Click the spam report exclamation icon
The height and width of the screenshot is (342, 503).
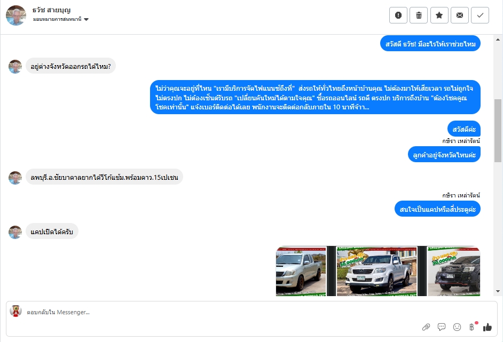[398, 15]
